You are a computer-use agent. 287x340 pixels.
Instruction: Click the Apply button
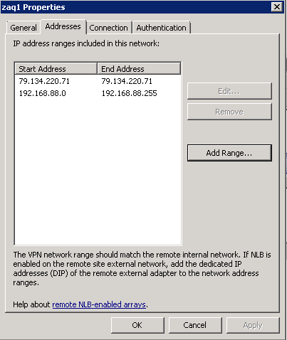tap(253, 325)
